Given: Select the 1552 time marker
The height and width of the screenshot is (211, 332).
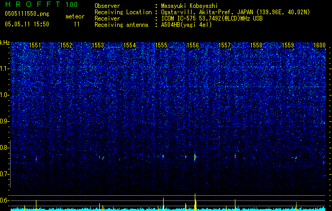Looking at the screenshot, I should tap(67, 45).
